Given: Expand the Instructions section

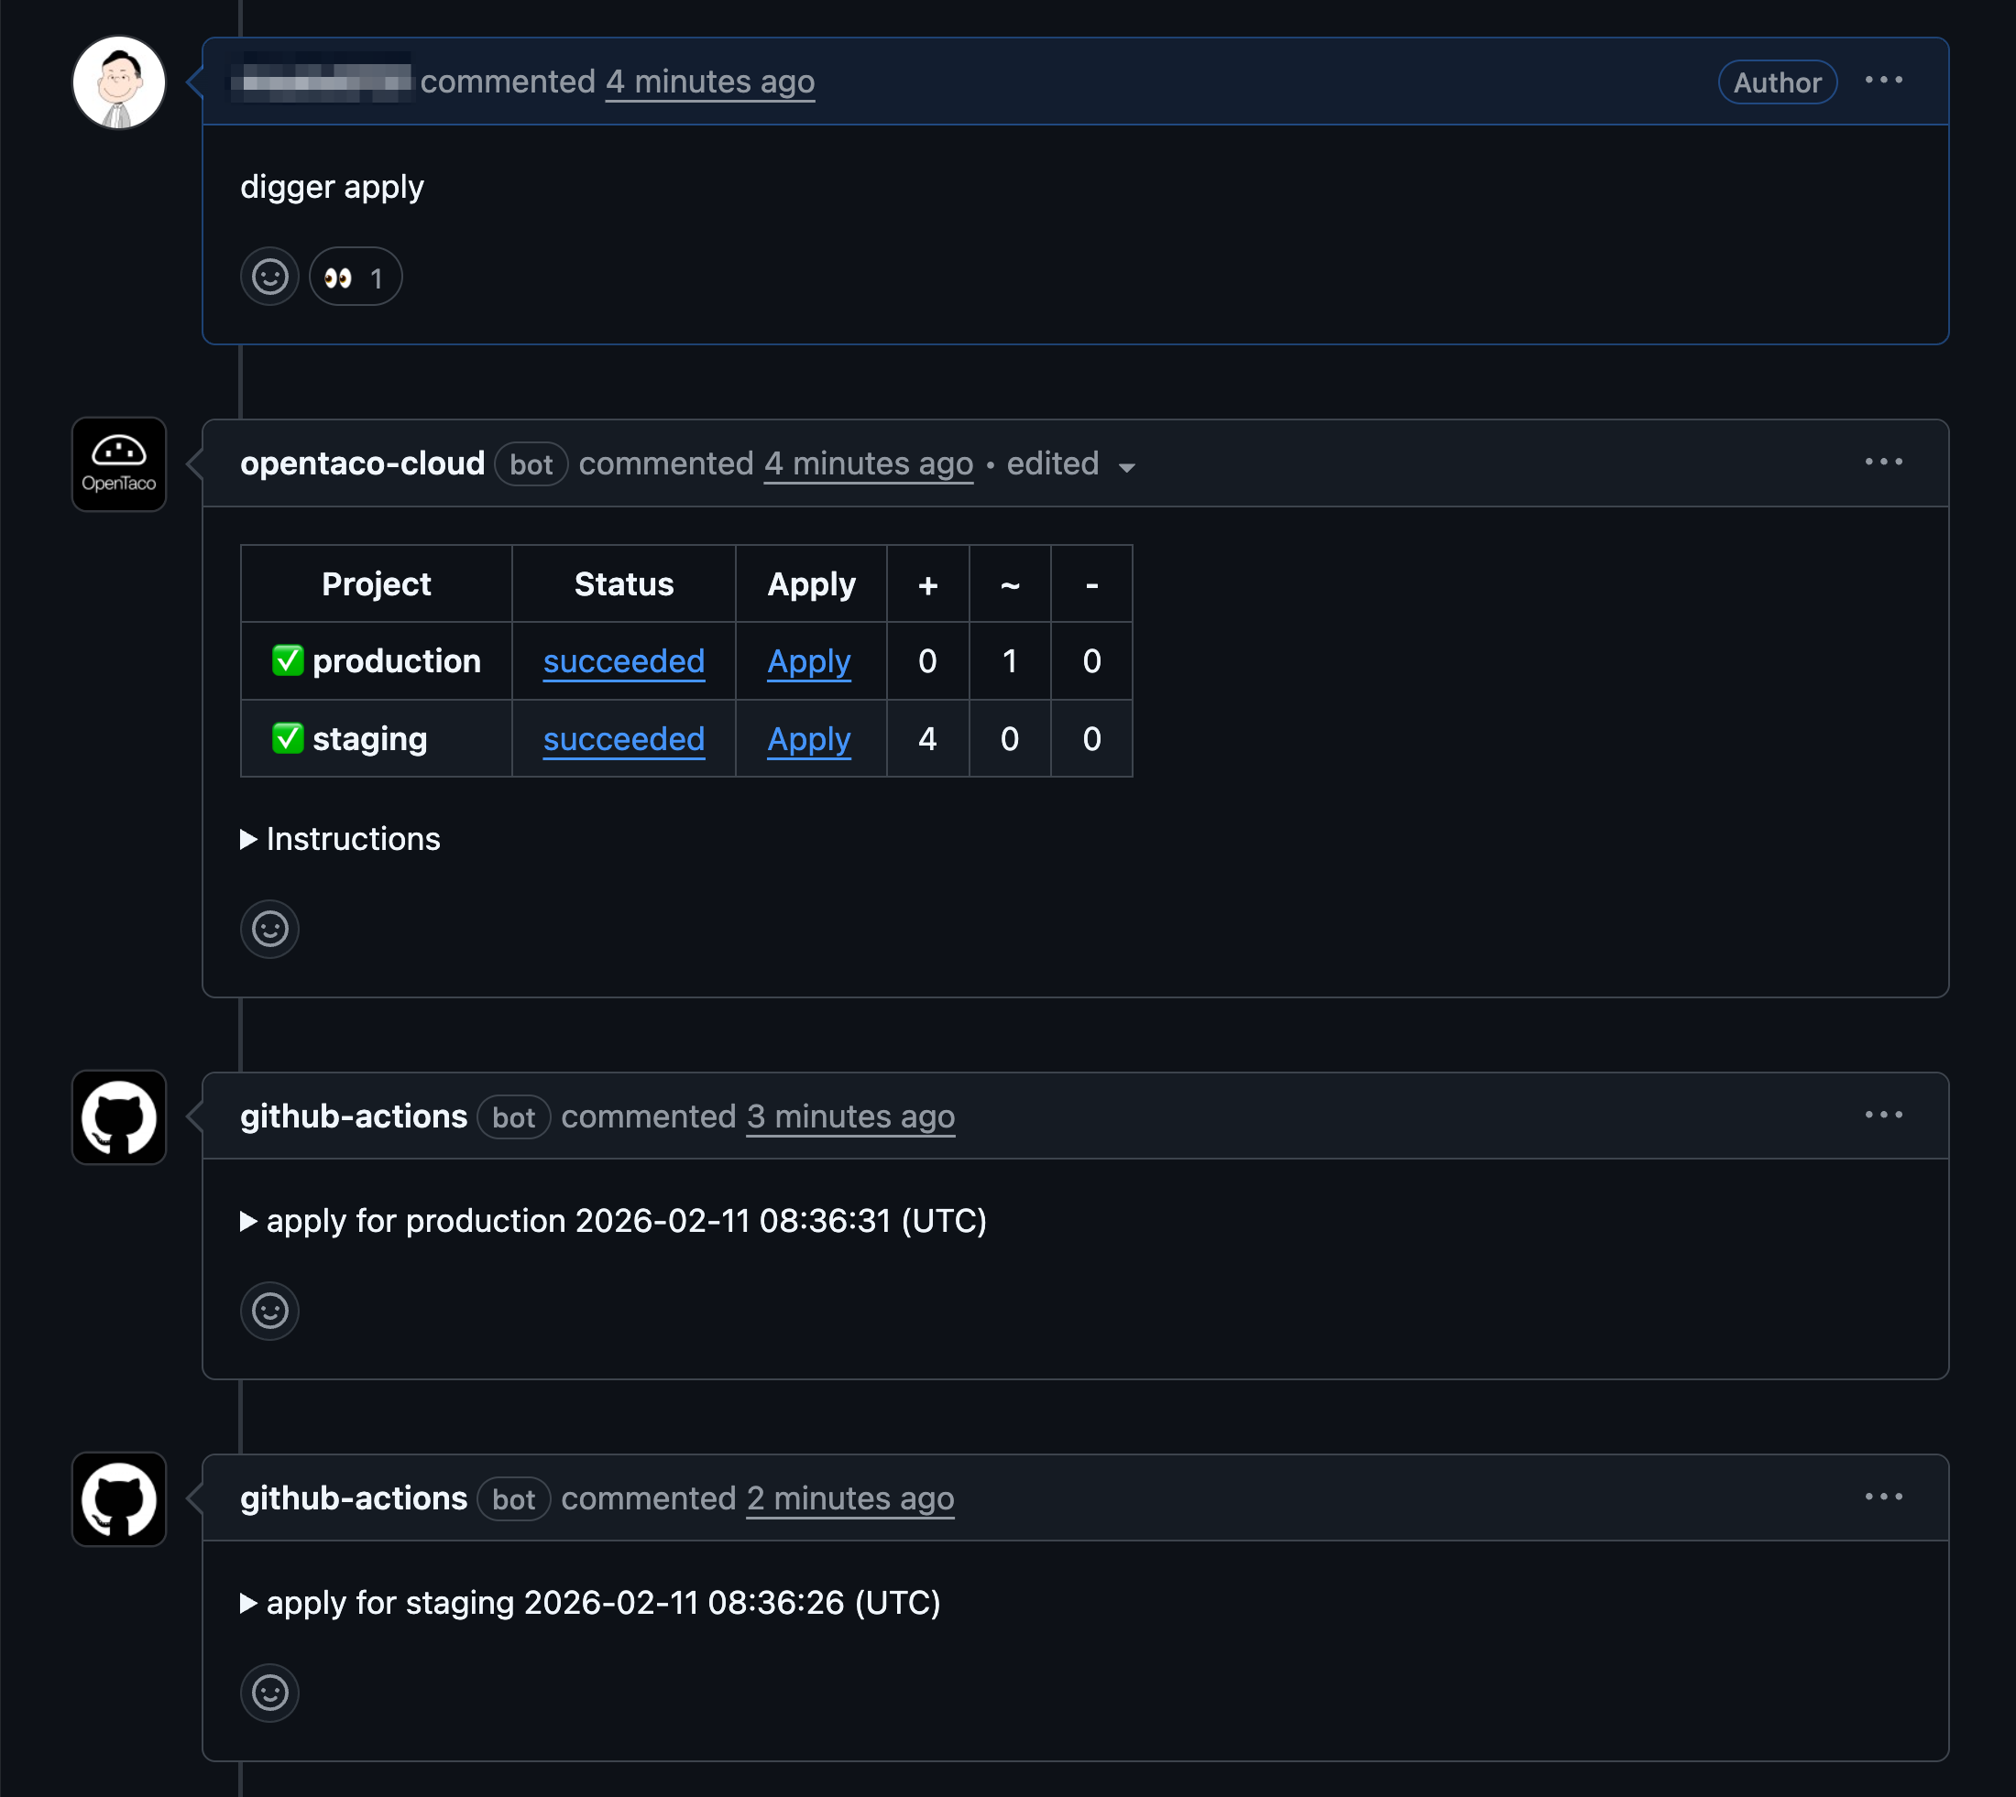Looking at the screenshot, I should [x=340, y=838].
